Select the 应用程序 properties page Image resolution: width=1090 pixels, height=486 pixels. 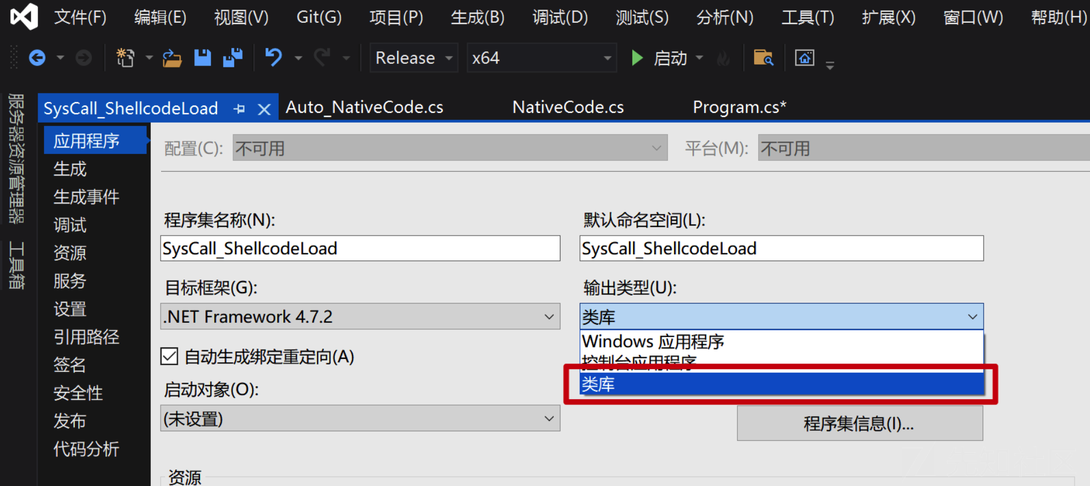coord(95,140)
